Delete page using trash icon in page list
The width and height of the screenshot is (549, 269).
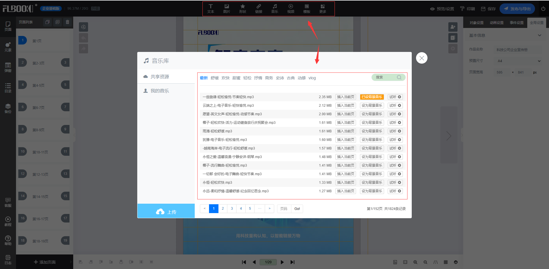[67, 22]
